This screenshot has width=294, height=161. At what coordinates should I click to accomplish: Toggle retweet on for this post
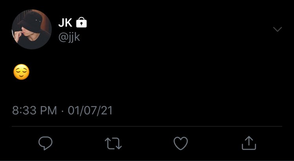(113, 143)
